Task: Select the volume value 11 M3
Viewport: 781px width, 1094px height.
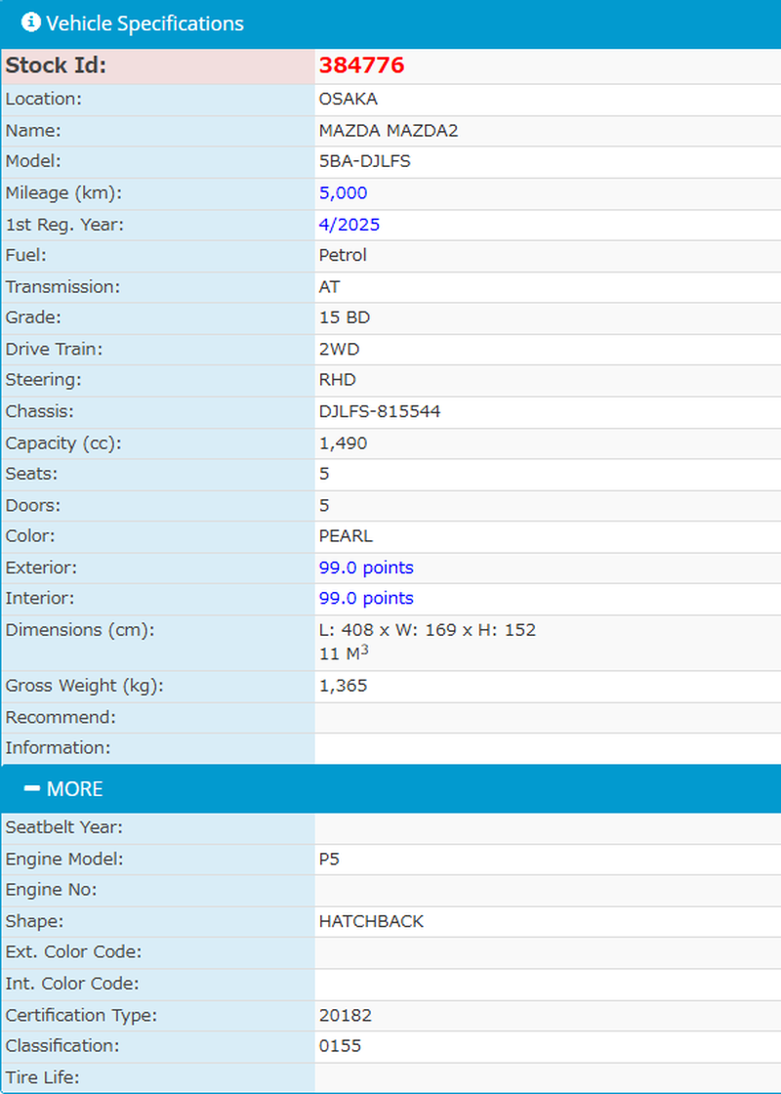Action: pos(344,653)
